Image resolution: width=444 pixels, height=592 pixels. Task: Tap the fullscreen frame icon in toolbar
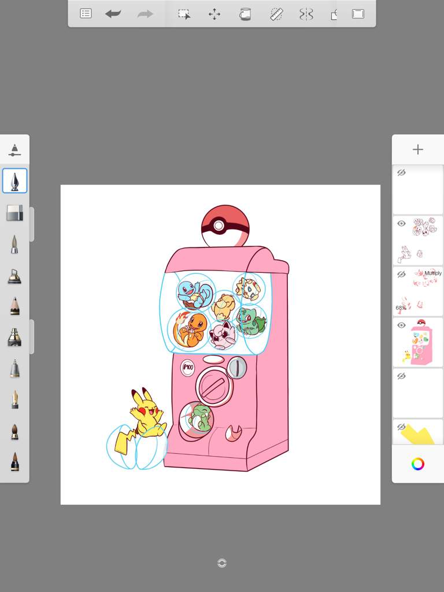pos(358,14)
